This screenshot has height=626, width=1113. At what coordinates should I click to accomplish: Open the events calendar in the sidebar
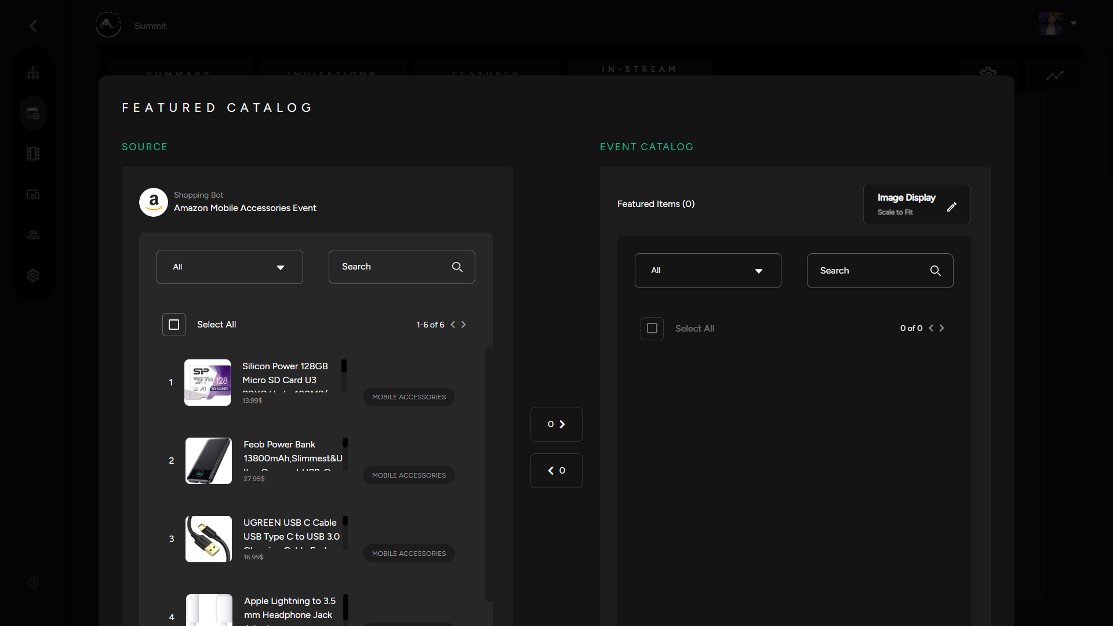33,112
